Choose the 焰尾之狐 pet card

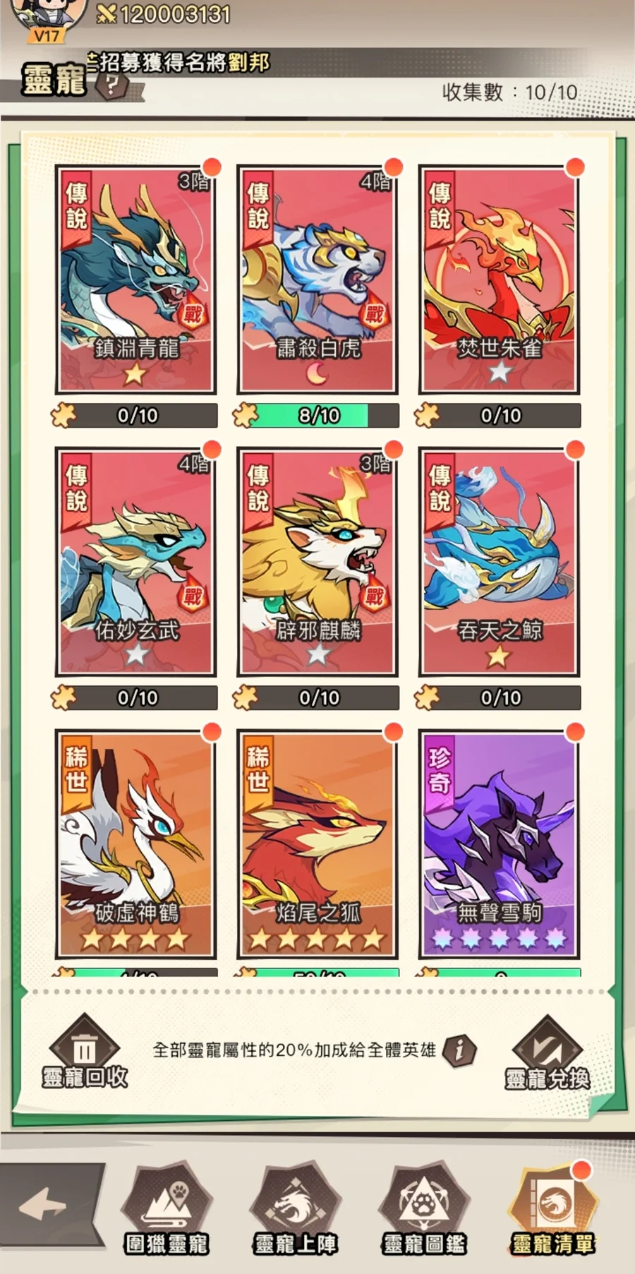click(317, 844)
